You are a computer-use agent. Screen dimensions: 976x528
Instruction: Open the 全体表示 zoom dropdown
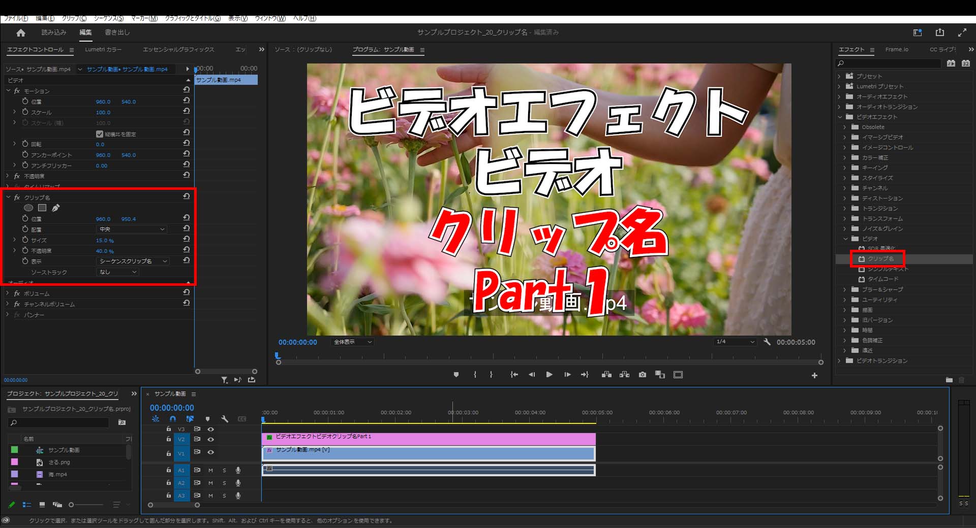point(353,342)
